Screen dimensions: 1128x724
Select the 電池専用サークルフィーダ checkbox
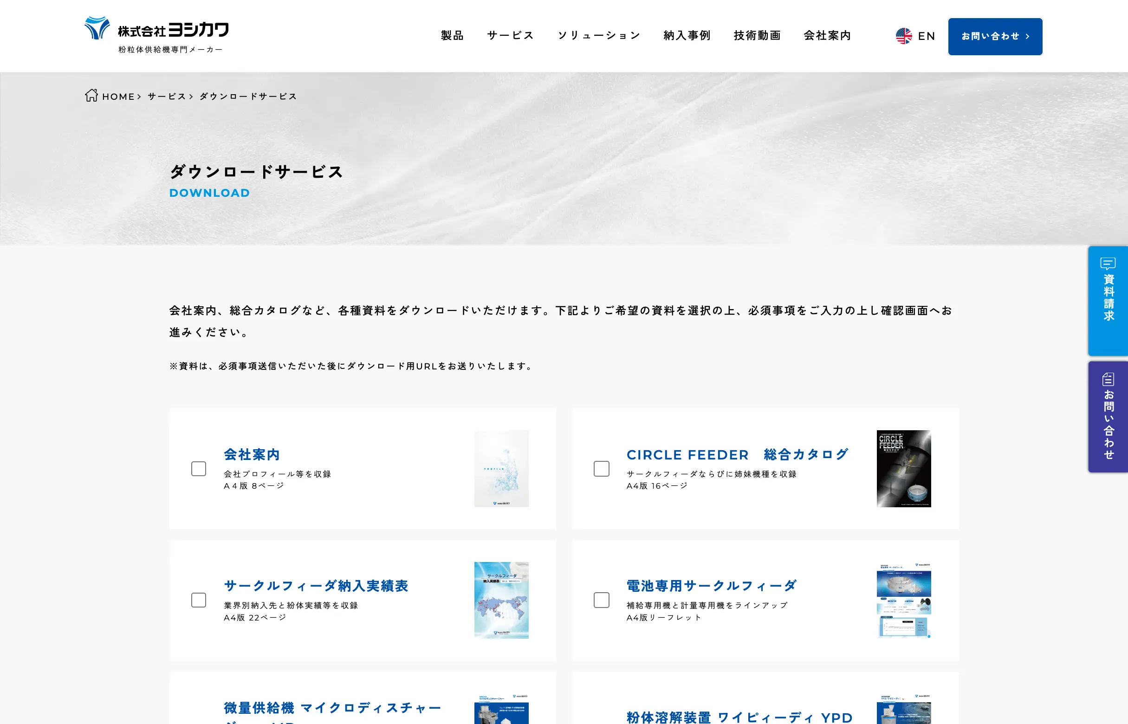(602, 600)
